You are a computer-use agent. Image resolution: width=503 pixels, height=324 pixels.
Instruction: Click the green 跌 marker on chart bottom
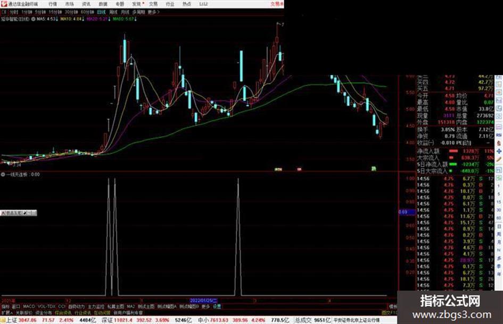374,169
